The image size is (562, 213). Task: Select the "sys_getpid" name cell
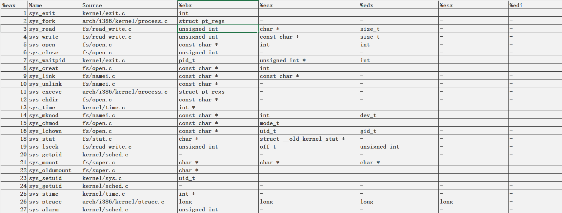point(54,154)
